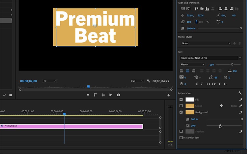Screen dimensions: 247x154
Task: Align layer to right edge
Action: tap(232, 9)
